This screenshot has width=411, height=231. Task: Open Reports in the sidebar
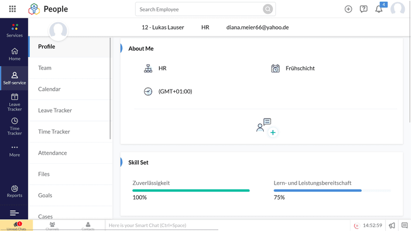pyautogui.click(x=14, y=191)
